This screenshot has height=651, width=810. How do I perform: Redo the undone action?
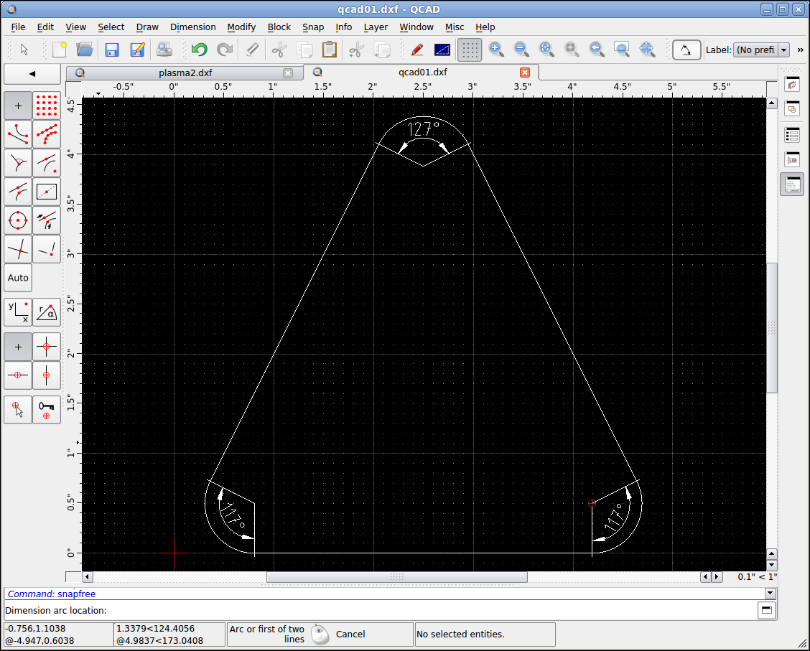[x=224, y=50]
